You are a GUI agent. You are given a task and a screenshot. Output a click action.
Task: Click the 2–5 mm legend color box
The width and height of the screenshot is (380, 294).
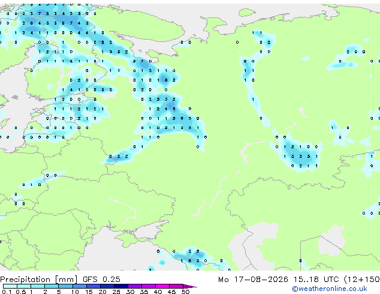pos(52,286)
